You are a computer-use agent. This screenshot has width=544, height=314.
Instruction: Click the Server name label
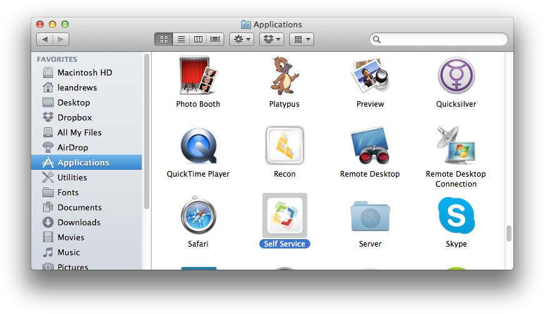[x=370, y=244]
